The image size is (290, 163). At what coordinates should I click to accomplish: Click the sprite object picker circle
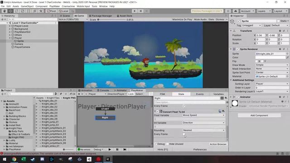coord(287,54)
